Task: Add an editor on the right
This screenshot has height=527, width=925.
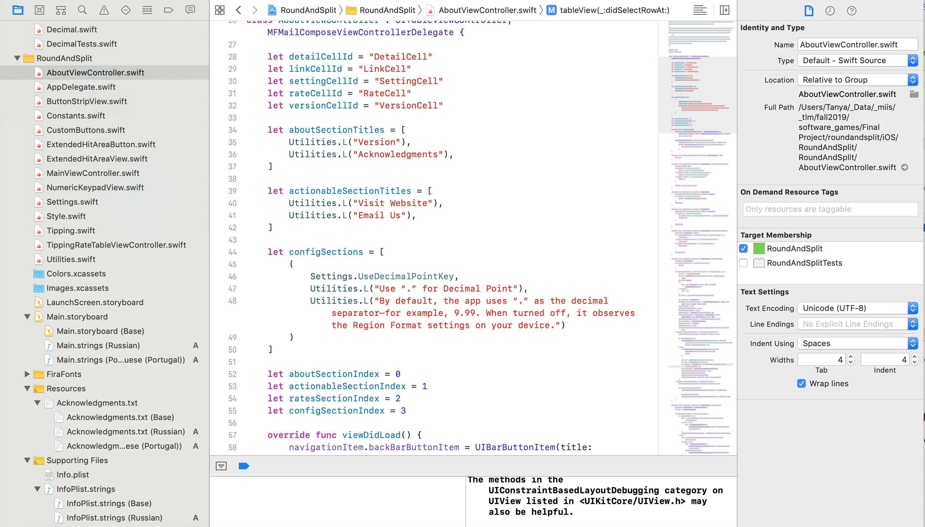Action: tap(725, 10)
